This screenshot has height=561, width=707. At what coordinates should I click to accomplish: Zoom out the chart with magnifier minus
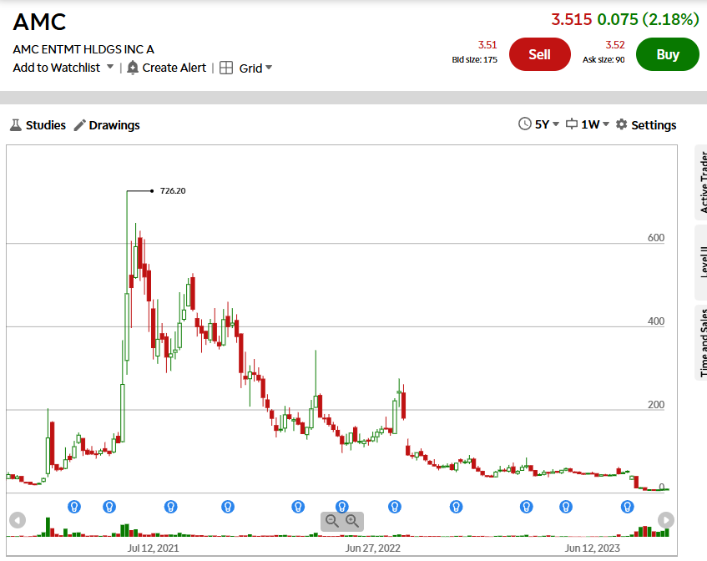332,521
